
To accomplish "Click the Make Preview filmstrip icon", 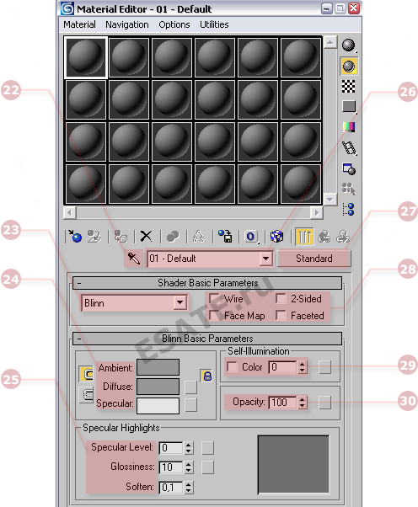I will (x=349, y=148).
